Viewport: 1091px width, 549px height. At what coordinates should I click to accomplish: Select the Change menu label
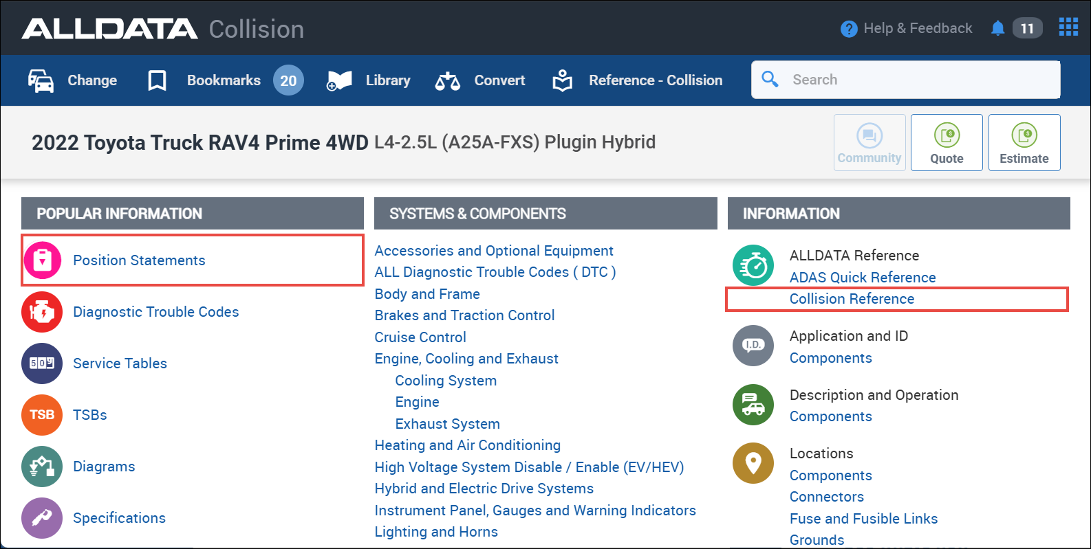[92, 80]
